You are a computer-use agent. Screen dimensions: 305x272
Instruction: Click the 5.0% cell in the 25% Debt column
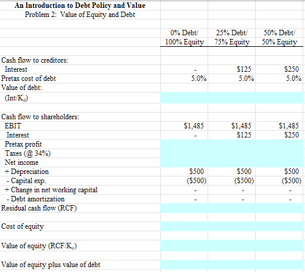[246, 78]
